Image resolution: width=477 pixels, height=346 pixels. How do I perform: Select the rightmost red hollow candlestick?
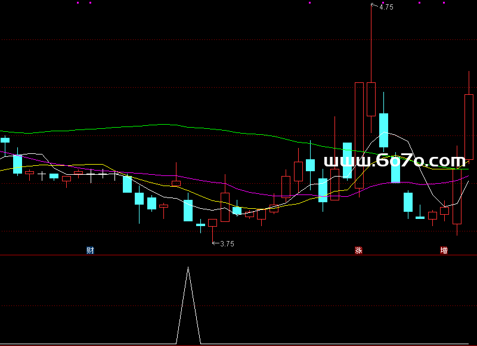click(469, 126)
